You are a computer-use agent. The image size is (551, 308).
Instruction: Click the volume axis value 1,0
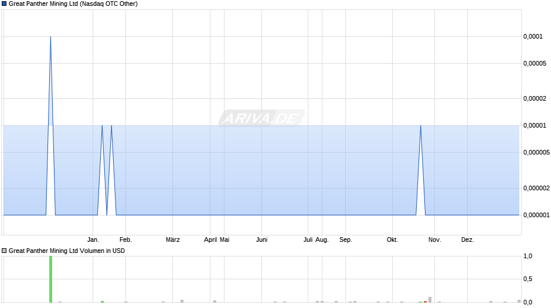[x=528, y=256]
